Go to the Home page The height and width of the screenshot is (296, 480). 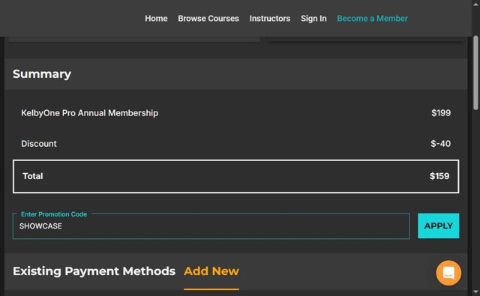pos(156,18)
